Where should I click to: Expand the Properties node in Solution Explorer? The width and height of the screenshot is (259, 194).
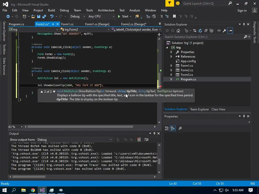tap(171, 52)
